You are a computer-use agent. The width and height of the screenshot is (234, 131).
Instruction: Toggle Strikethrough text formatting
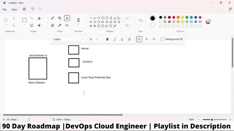click(x=129, y=39)
